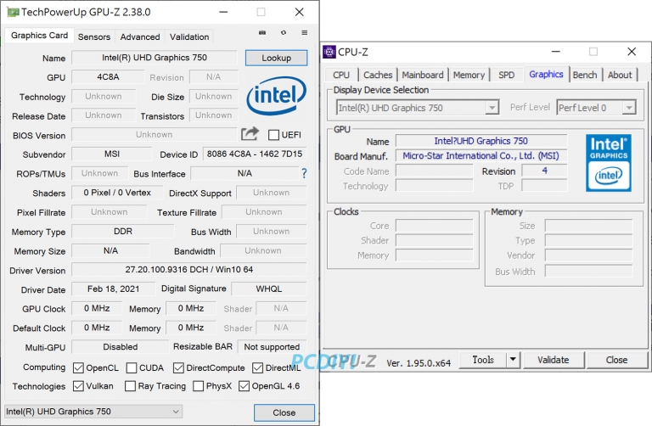The image size is (652, 426).
Task: Click the GPU '4C8A' field
Action: [108, 77]
